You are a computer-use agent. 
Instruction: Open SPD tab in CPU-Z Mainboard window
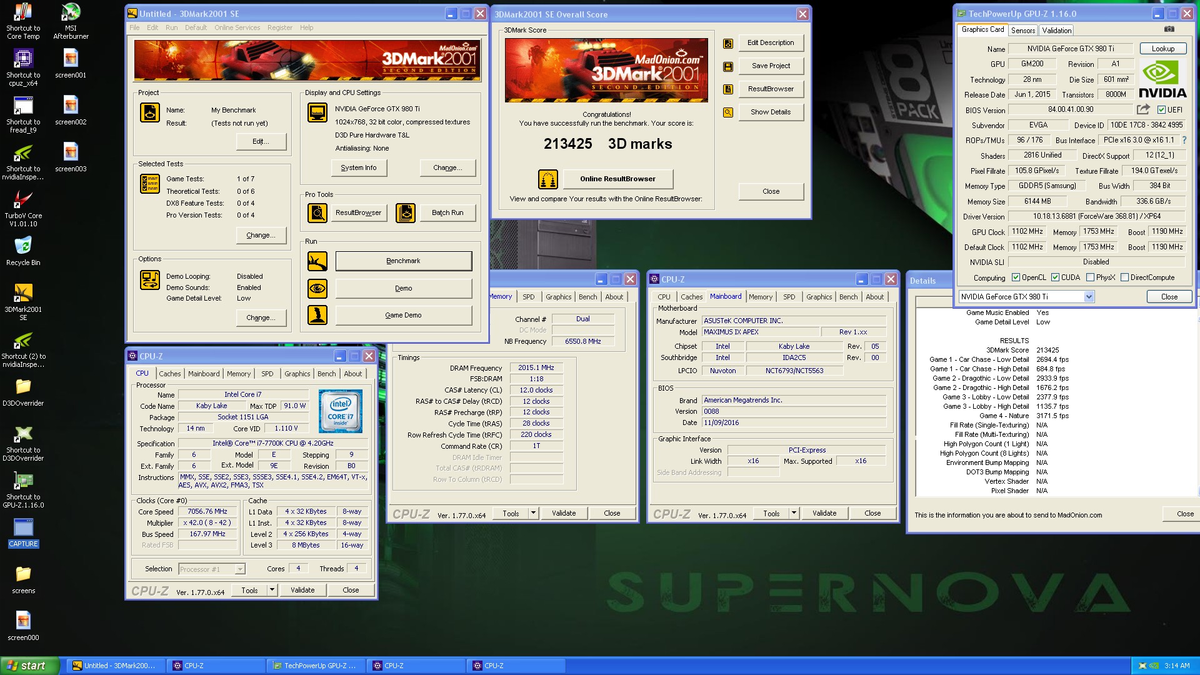click(789, 297)
